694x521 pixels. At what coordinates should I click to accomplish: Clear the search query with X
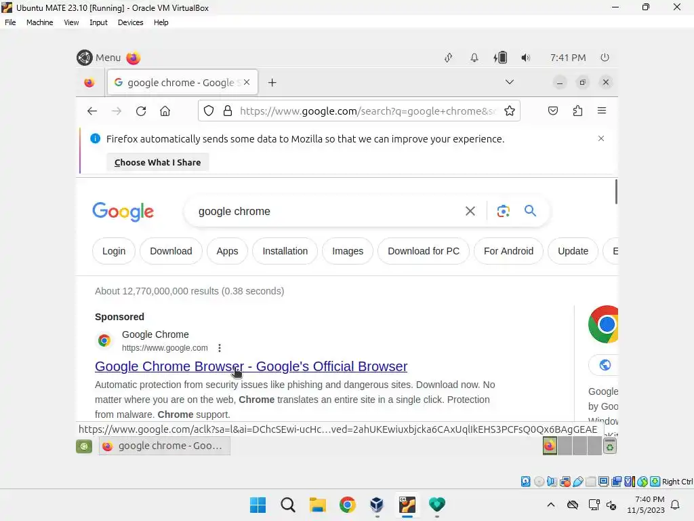click(470, 212)
